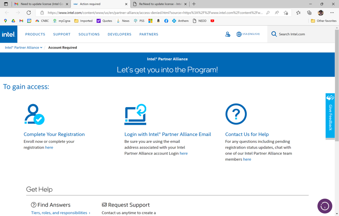Image resolution: width=339 pixels, height=216 pixels.
Task: Open Google Maps bookmark icon
Action: pos(5,21)
